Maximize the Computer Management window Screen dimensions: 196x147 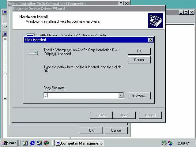186,13
